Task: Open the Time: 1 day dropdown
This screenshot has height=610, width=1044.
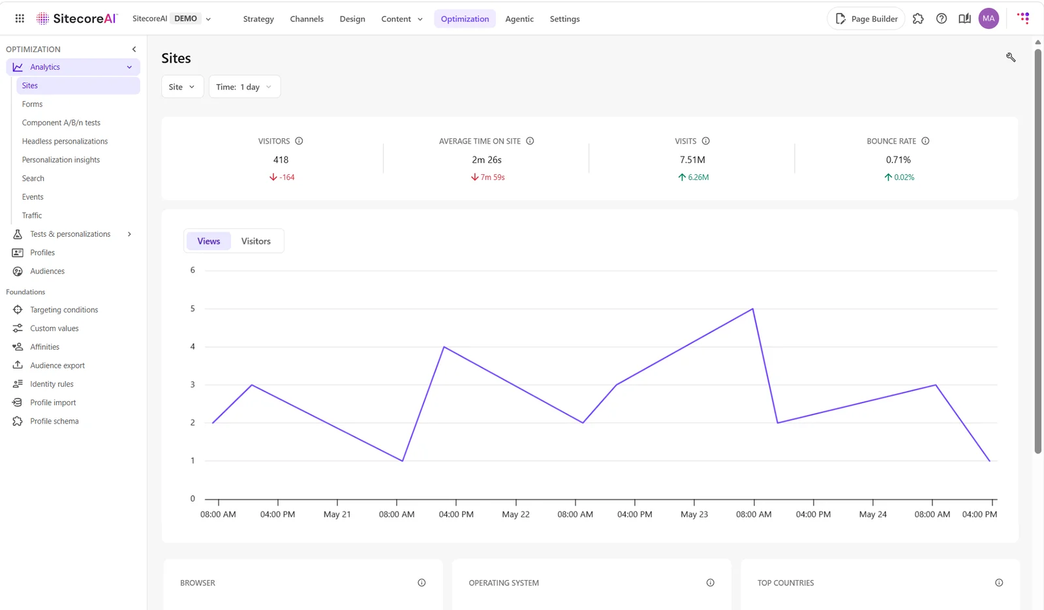Action: click(245, 87)
